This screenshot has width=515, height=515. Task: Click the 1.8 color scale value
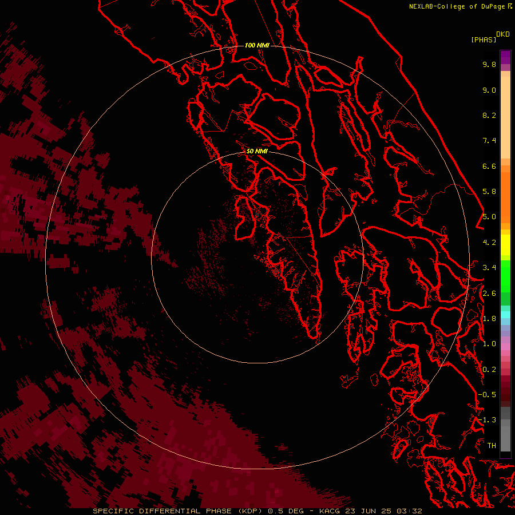click(x=489, y=319)
